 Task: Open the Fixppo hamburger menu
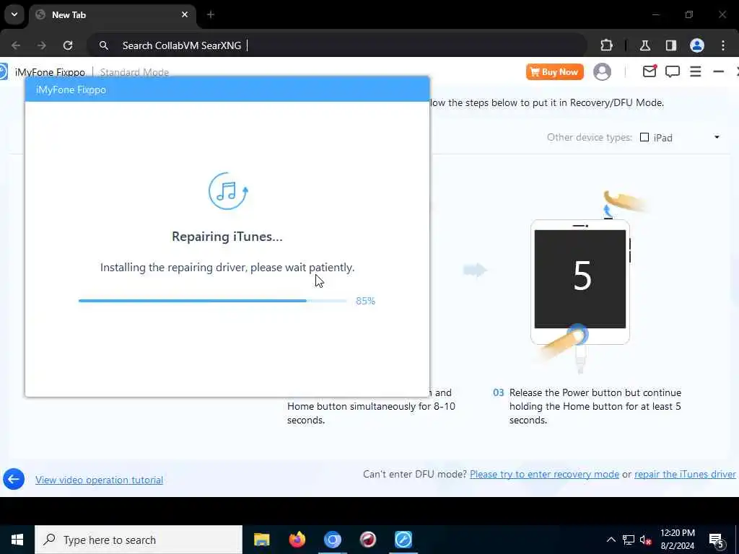tap(695, 71)
